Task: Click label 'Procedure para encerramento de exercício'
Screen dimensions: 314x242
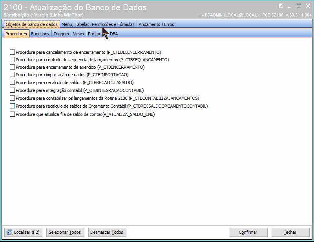Action: click(x=56, y=67)
